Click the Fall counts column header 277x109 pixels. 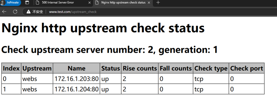[176, 68]
